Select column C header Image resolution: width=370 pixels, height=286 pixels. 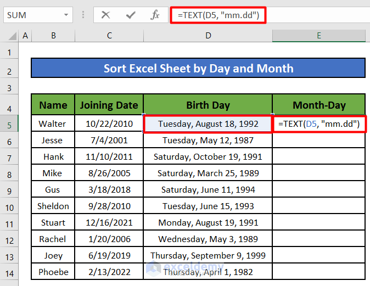[x=109, y=36]
